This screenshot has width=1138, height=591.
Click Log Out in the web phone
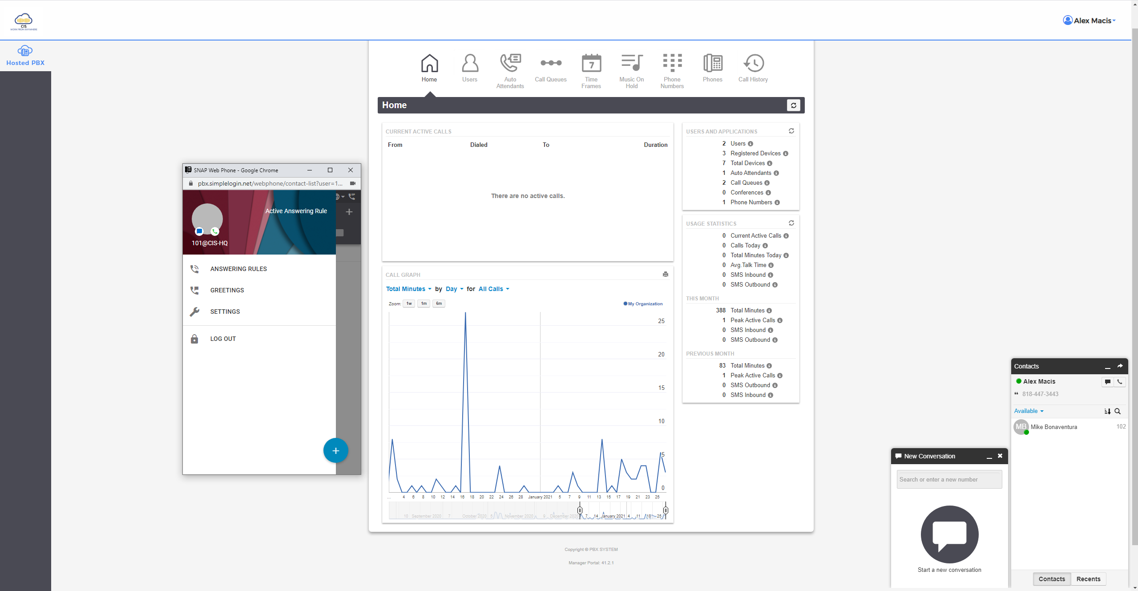223,339
